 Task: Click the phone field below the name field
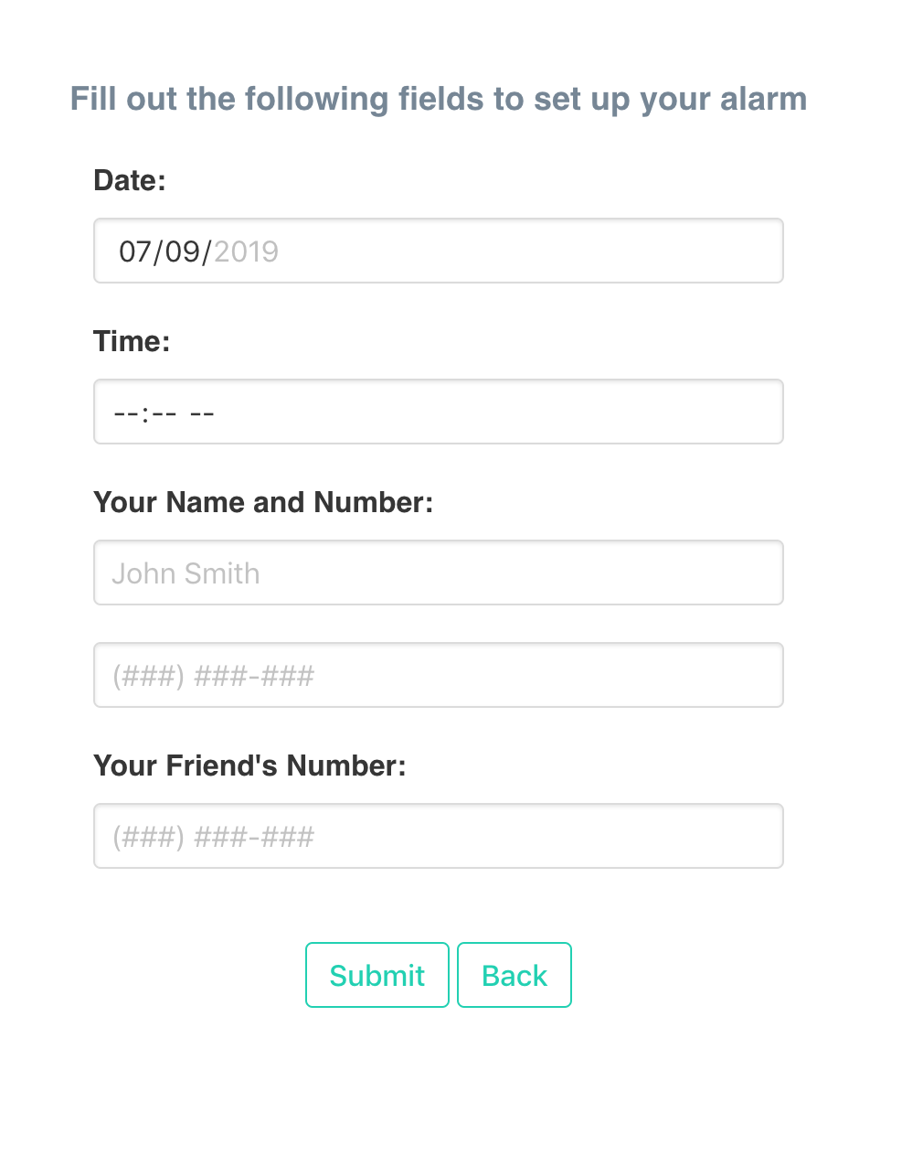click(438, 676)
